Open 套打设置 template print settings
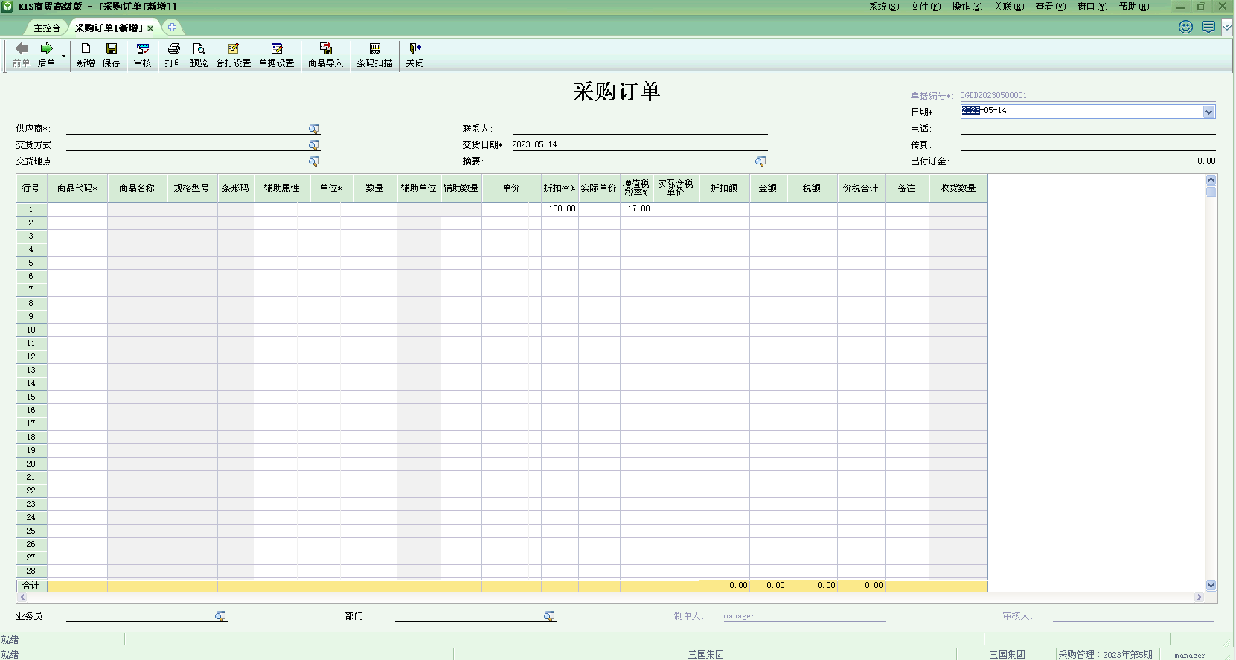 pyautogui.click(x=233, y=55)
